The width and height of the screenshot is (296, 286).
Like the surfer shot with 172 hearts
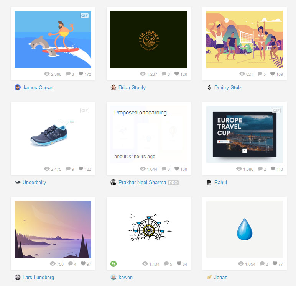point(81,74)
